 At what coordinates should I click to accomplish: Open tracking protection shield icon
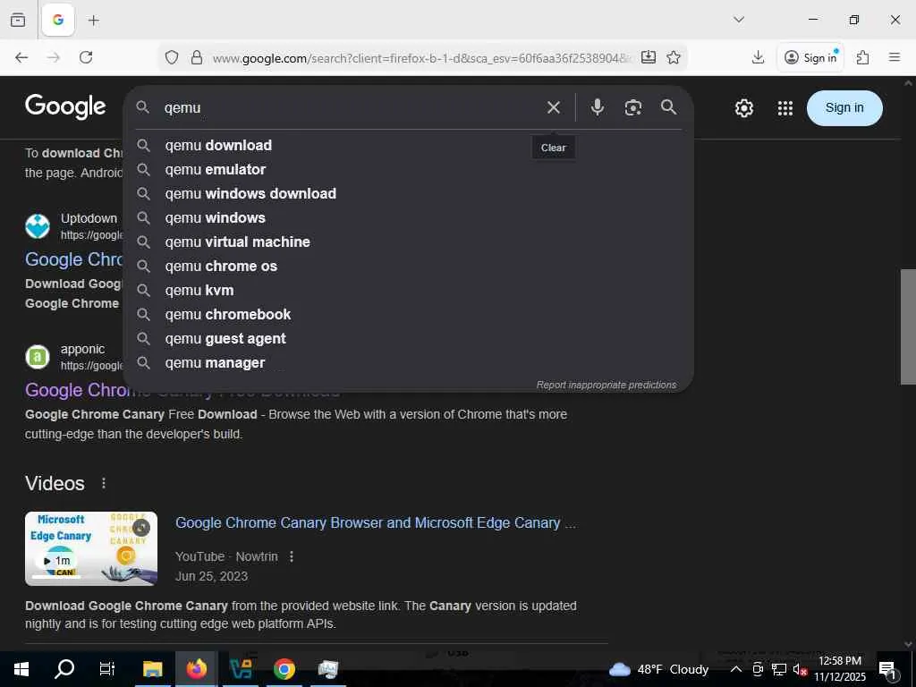pyautogui.click(x=171, y=57)
